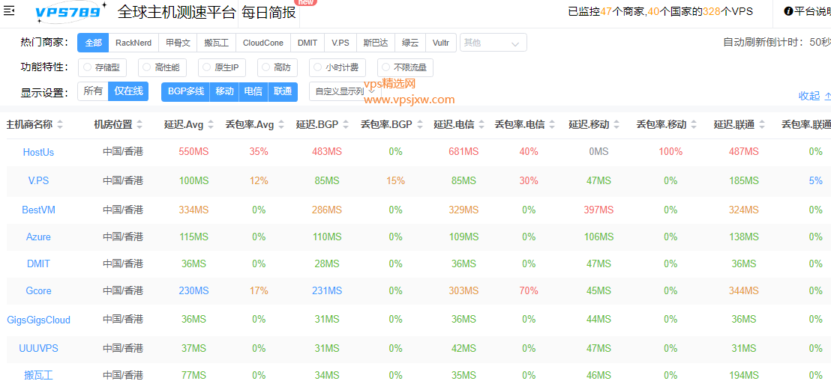The height and width of the screenshot is (387, 831).
Task: Click the VPS789 logo
Action: click(x=71, y=13)
